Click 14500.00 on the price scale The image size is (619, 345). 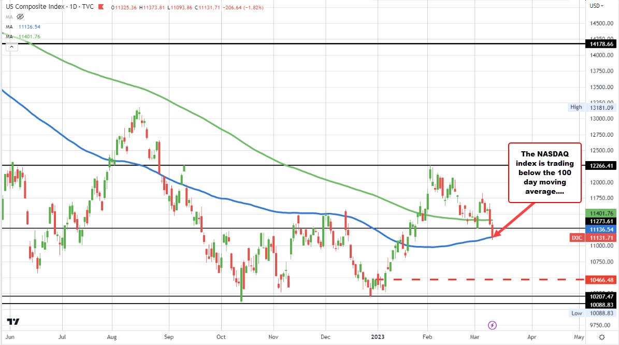coord(601,23)
